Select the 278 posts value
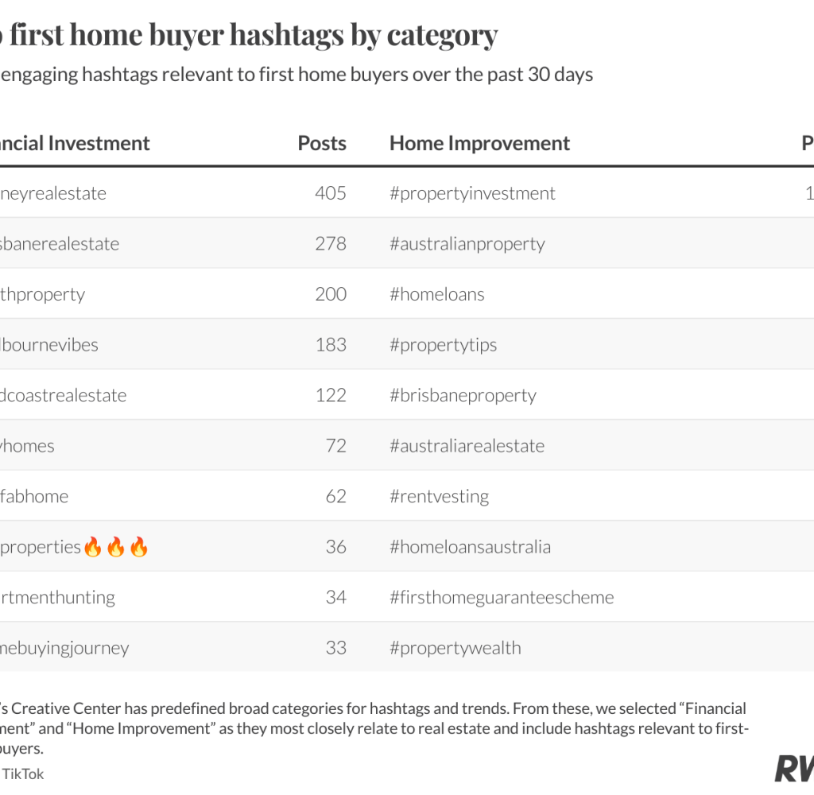Image resolution: width=814 pixels, height=795 pixels. coord(331,243)
